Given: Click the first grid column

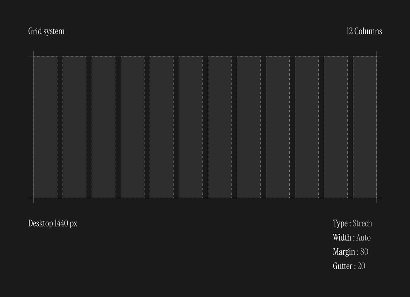Looking at the screenshot, I should (x=45, y=127).
